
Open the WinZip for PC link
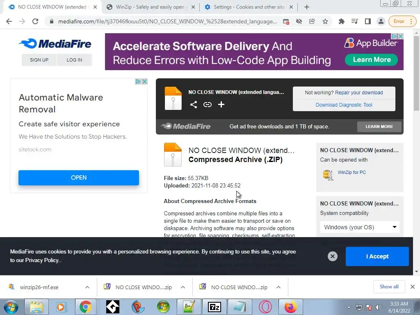352,172
